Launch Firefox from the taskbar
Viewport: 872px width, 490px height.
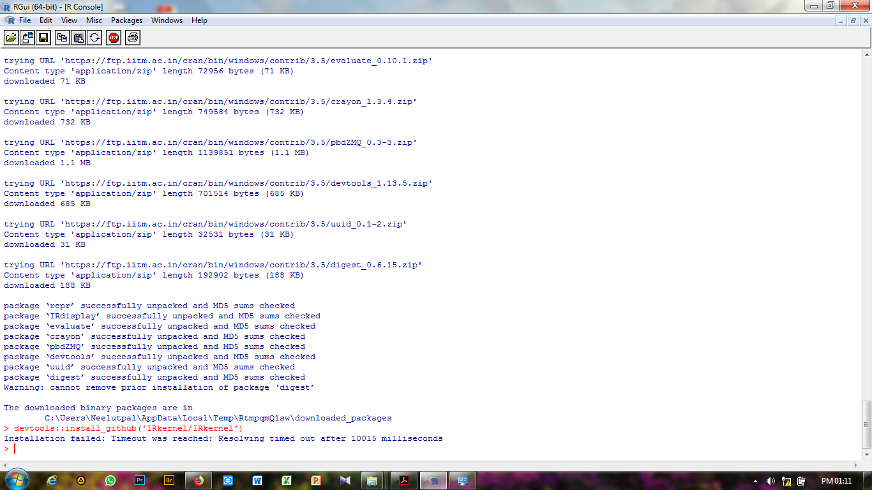(198, 480)
